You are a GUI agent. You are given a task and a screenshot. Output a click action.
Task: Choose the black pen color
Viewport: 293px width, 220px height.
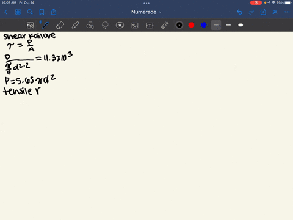click(179, 25)
